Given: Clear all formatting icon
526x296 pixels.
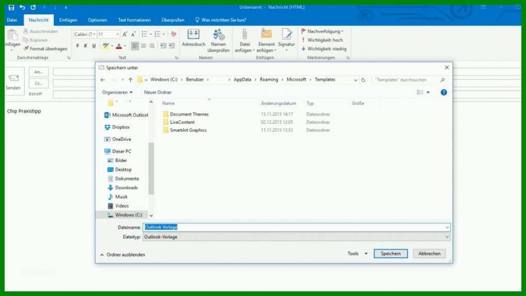Looking at the screenshot, I should (173, 34).
